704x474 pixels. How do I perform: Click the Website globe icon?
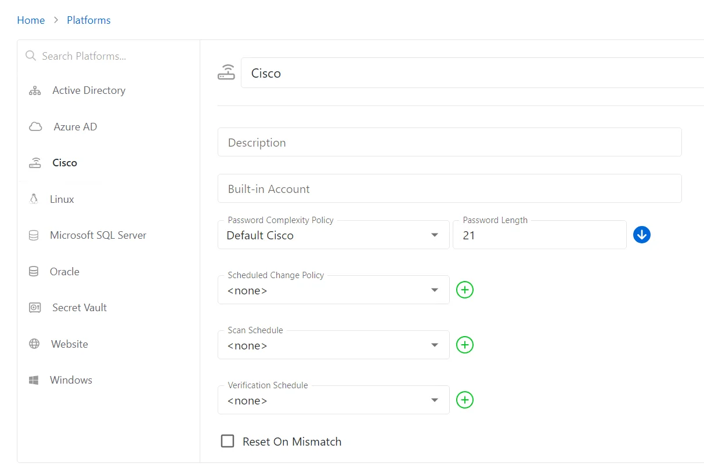[x=34, y=344]
